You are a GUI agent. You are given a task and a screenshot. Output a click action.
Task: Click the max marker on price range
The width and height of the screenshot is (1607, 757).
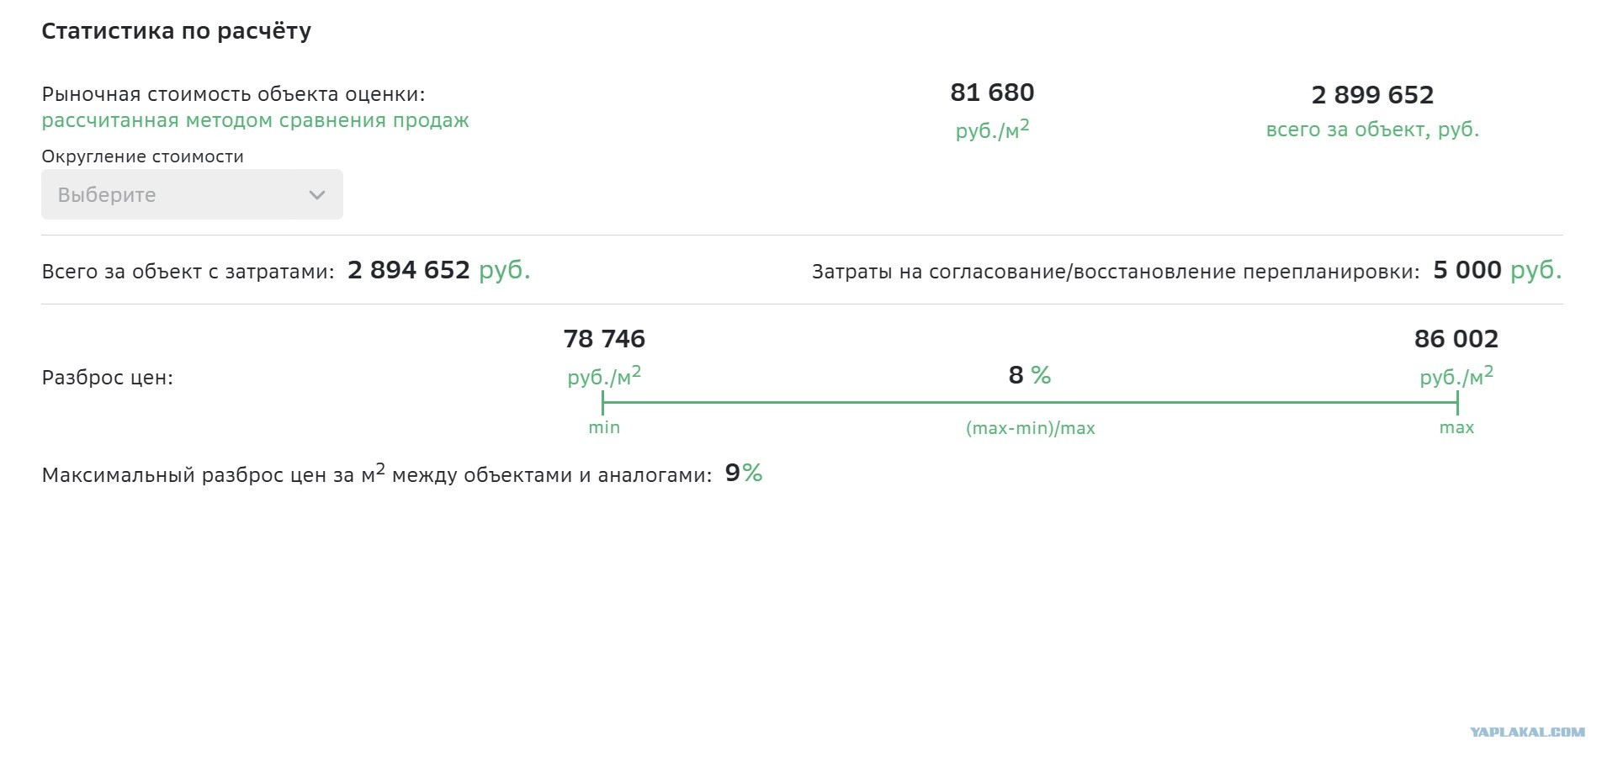1456,427
